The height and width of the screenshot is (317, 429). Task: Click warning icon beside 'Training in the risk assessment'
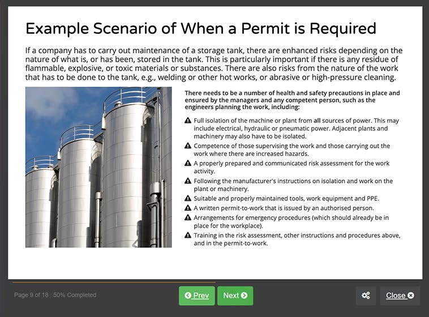coord(188,235)
